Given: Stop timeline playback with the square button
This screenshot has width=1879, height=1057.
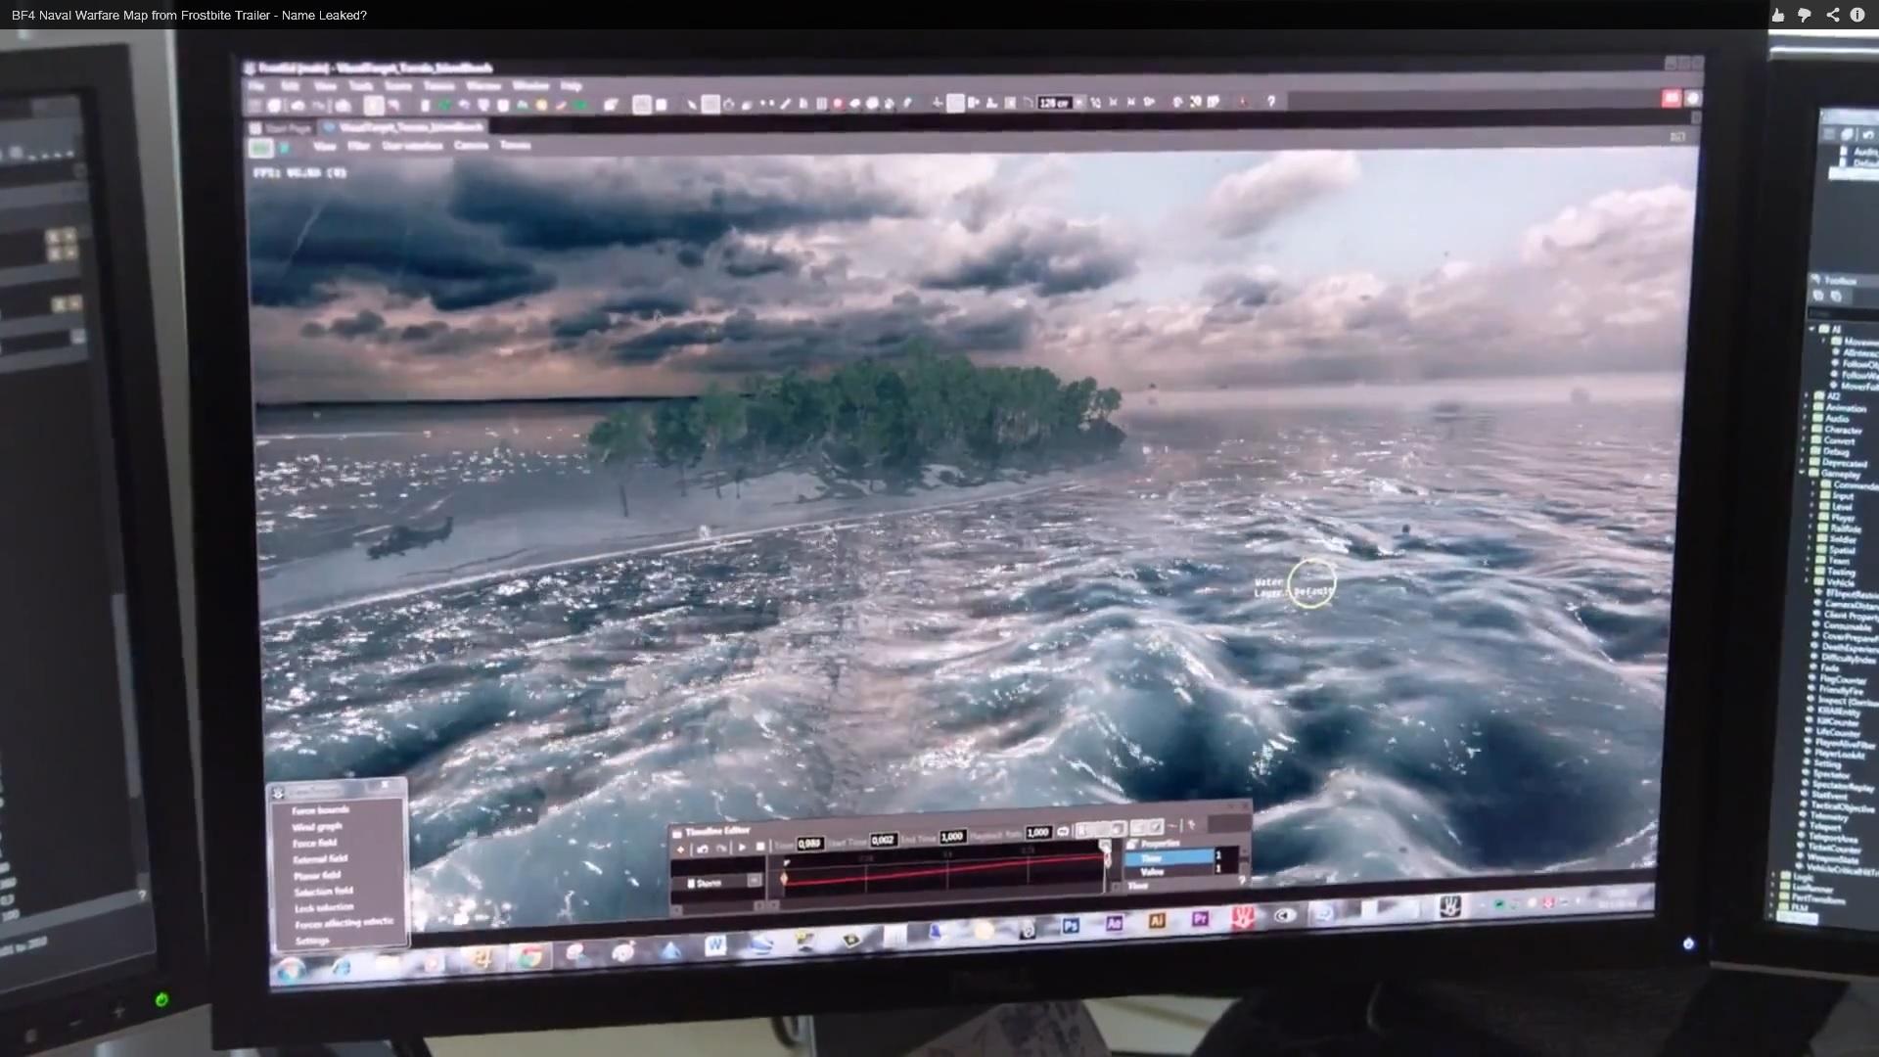Looking at the screenshot, I should 760,848.
